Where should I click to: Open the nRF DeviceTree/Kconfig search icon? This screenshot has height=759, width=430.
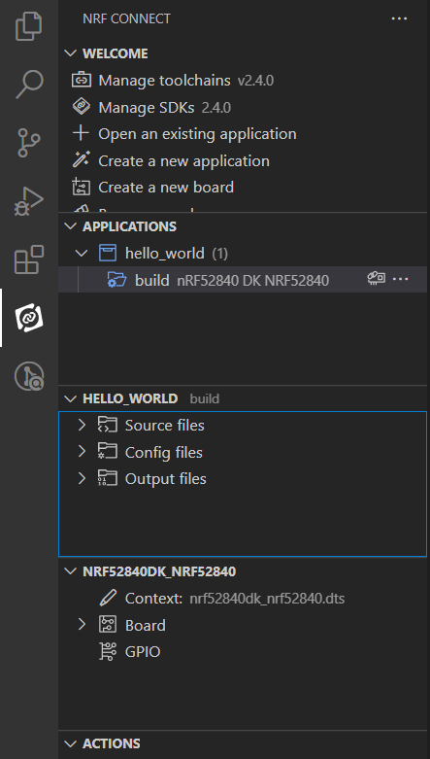pos(29,376)
